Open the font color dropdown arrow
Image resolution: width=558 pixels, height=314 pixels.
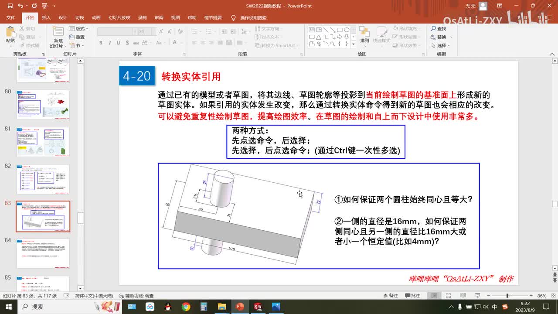181,43
